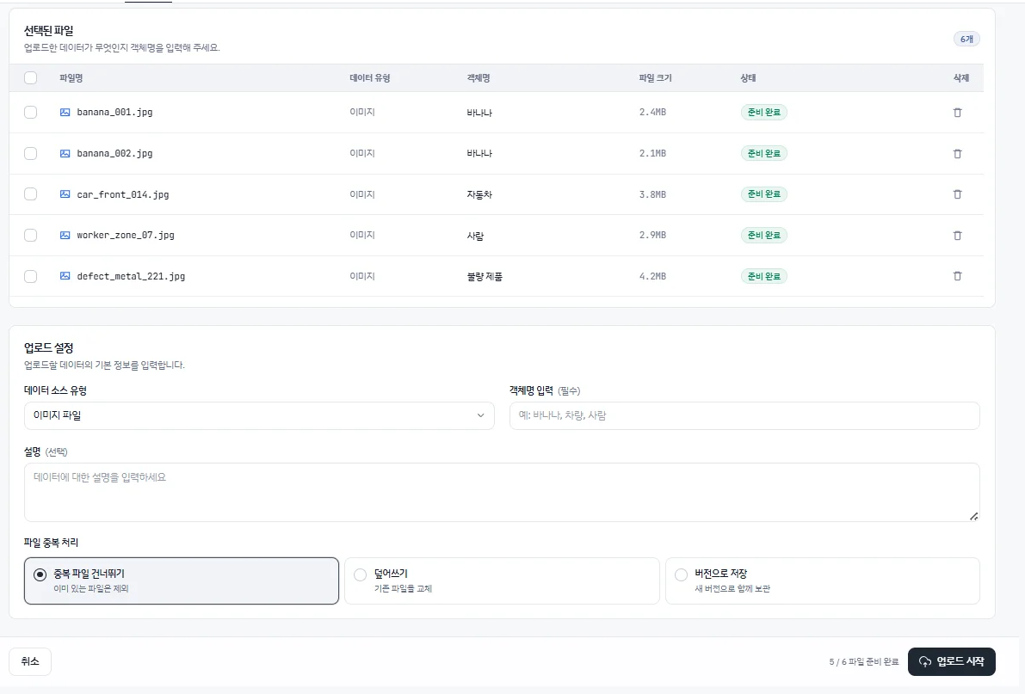Image resolution: width=1025 pixels, height=694 pixels.
Task: Click object name 사람 cell
Action: [x=475, y=236]
